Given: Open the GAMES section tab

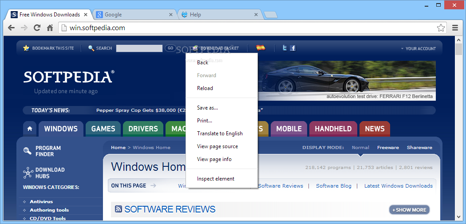Looking at the screenshot, I should click(x=103, y=129).
